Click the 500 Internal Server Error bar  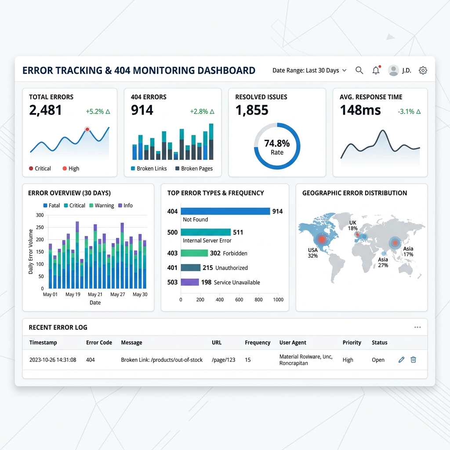pyautogui.click(x=206, y=232)
